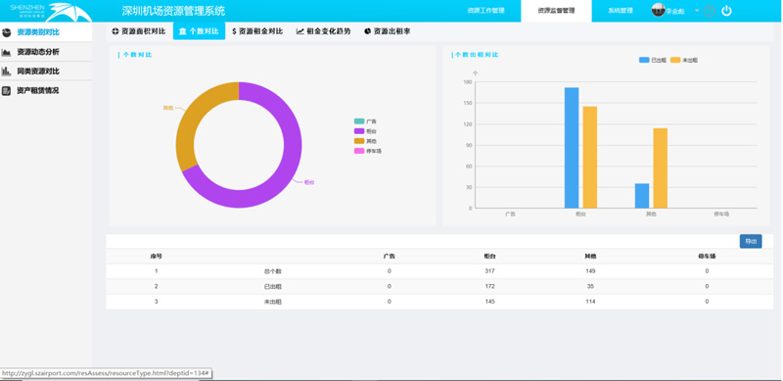Click the 资源动态分析 area chart icon

(7, 52)
